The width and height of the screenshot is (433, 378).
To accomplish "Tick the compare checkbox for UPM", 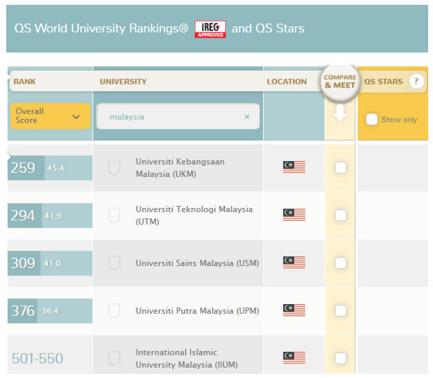I will point(340,310).
